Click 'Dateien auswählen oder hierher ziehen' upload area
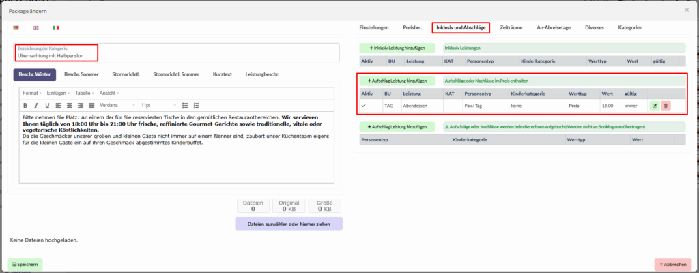This screenshot has height=273, width=699. pos(288,223)
